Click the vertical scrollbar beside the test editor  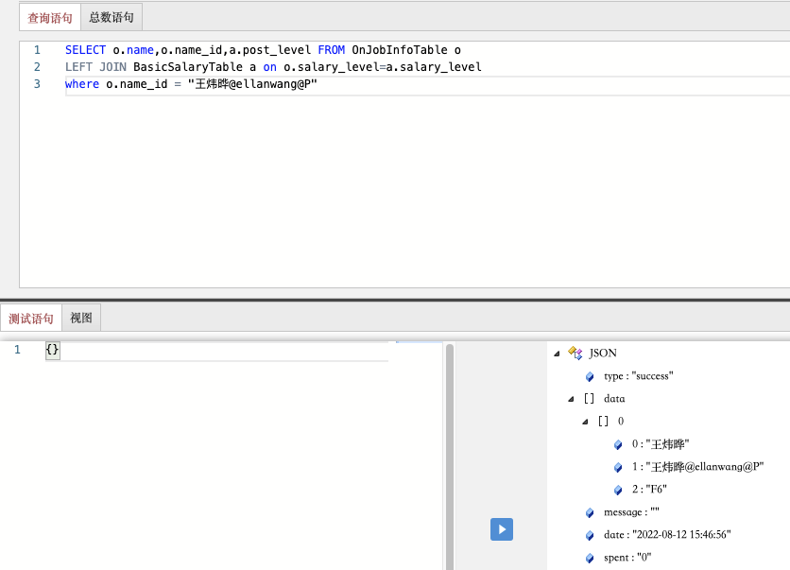[x=449, y=454]
